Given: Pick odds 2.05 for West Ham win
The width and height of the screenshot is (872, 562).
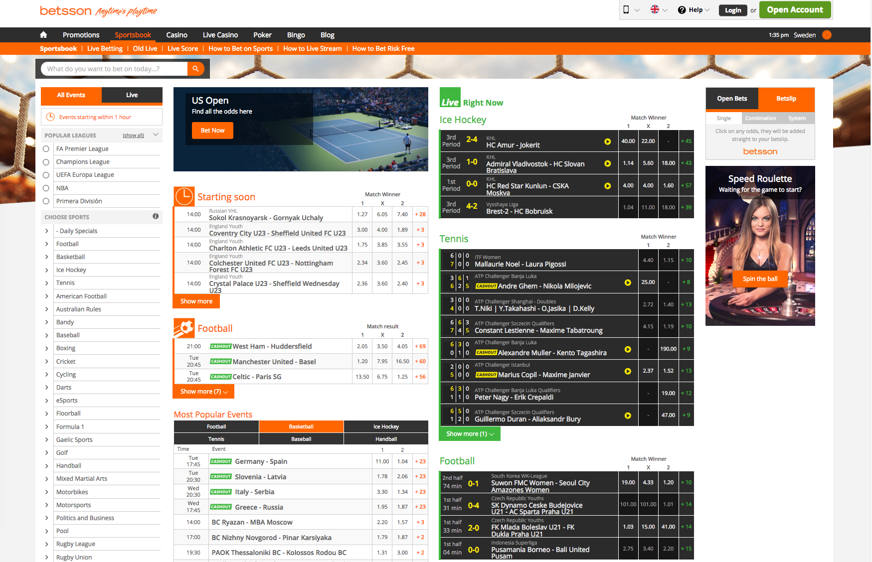Looking at the screenshot, I should pyautogui.click(x=362, y=346).
